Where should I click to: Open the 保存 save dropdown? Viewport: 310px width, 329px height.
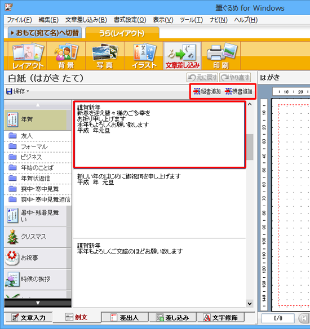[17, 91]
